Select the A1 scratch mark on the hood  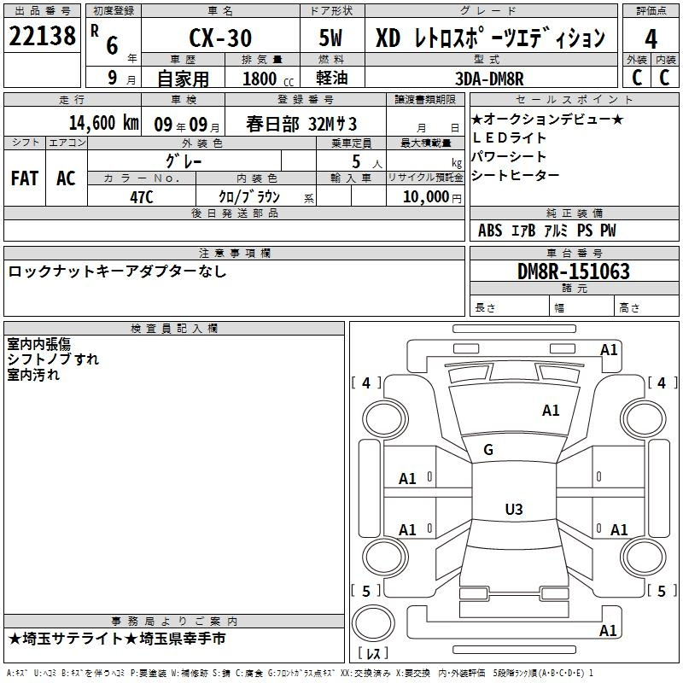[x=551, y=411]
